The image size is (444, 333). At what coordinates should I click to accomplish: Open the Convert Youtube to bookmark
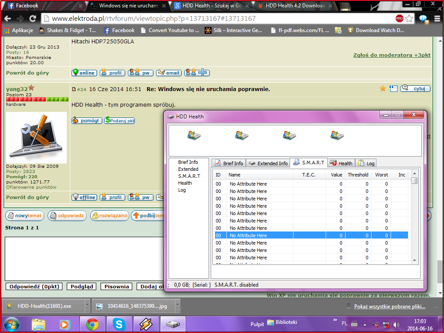coord(170,30)
